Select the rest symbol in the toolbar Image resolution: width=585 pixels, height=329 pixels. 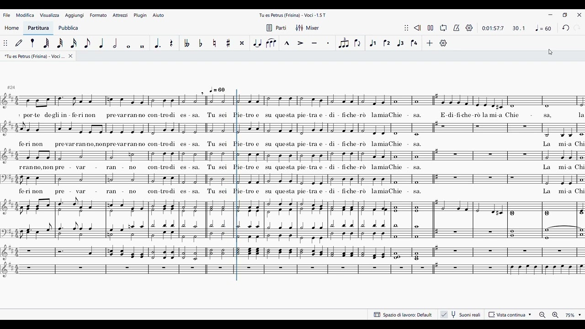171,43
